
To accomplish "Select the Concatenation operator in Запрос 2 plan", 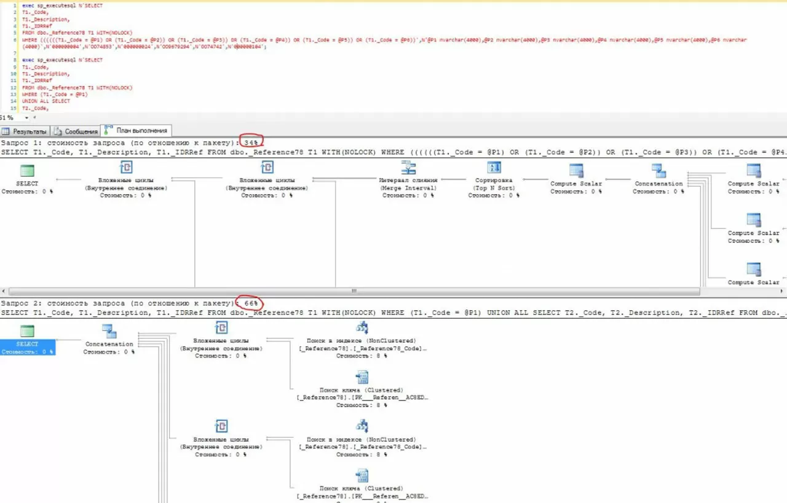I will tap(109, 340).
